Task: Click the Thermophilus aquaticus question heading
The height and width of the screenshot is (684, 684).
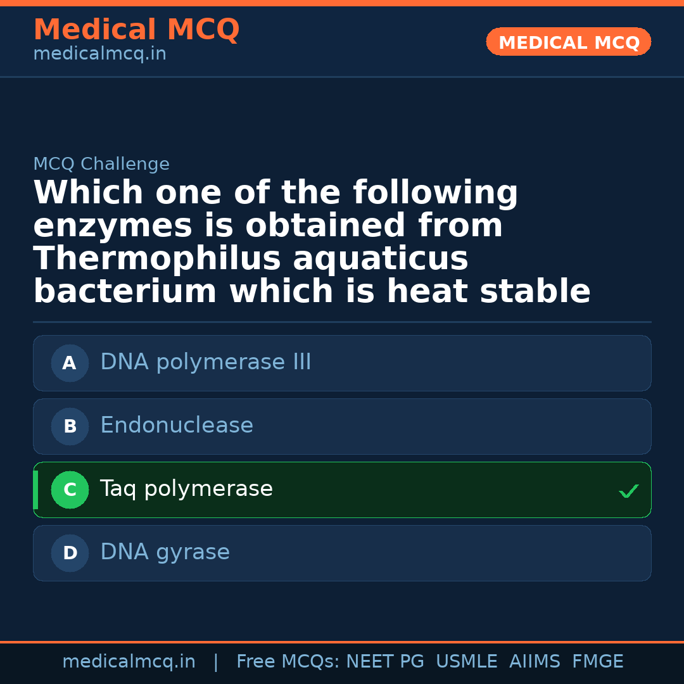Action: point(312,243)
